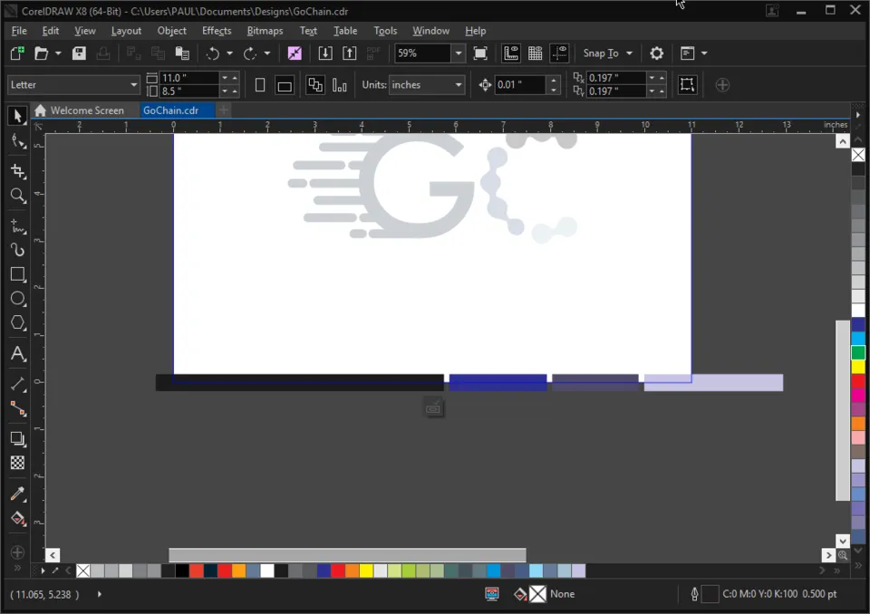Select the Connector tool
Viewport: 870px width, 614px height.
click(x=17, y=408)
